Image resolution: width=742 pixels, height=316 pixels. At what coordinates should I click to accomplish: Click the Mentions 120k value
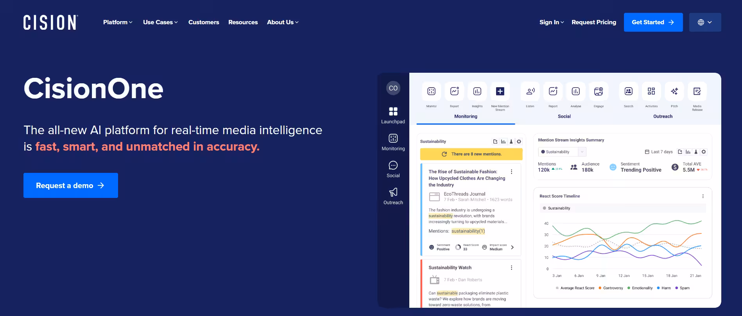[x=544, y=170]
